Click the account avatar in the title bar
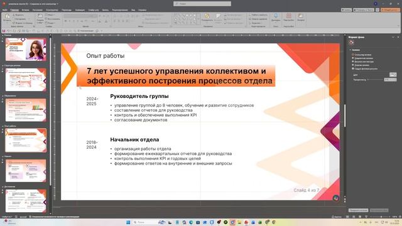The height and width of the screenshot is (226, 402). (x=376, y=4)
